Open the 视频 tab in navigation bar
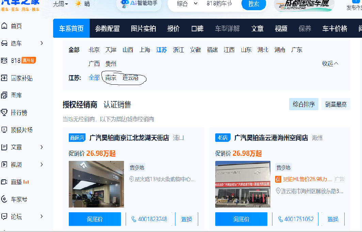The width and height of the screenshot is (362, 232). click(x=281, y=28)
